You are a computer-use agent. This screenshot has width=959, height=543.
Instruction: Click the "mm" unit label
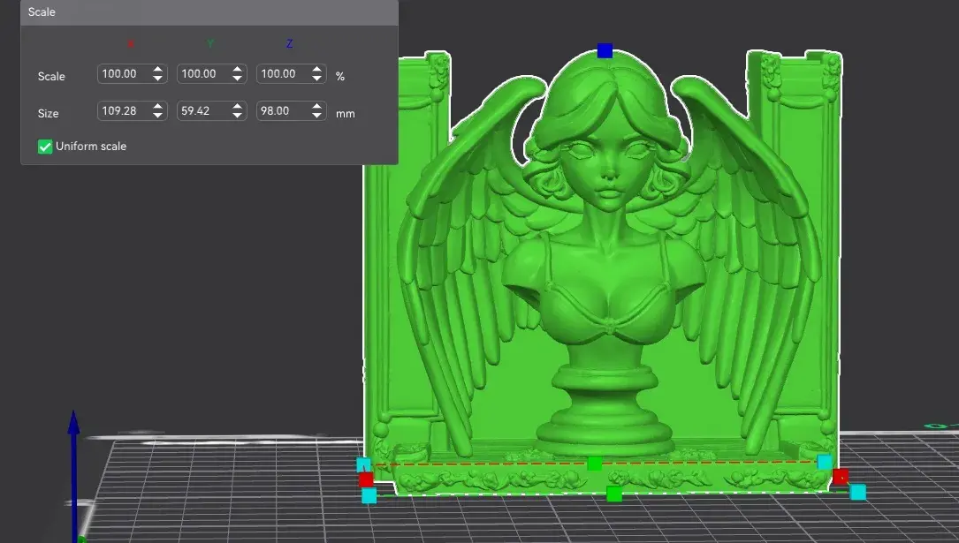point(346,114)
